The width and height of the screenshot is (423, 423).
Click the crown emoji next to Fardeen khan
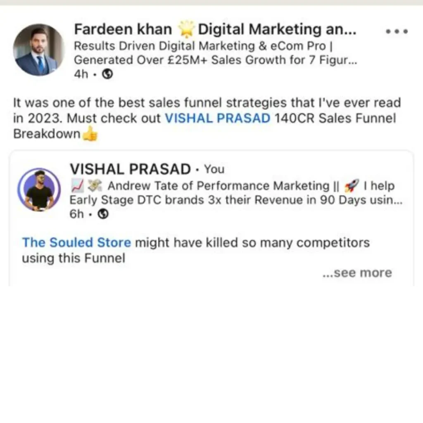pyautogui.click(x=186, y=29)
